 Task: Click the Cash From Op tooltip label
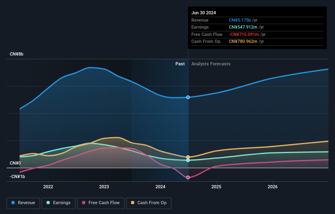point(206,42)
